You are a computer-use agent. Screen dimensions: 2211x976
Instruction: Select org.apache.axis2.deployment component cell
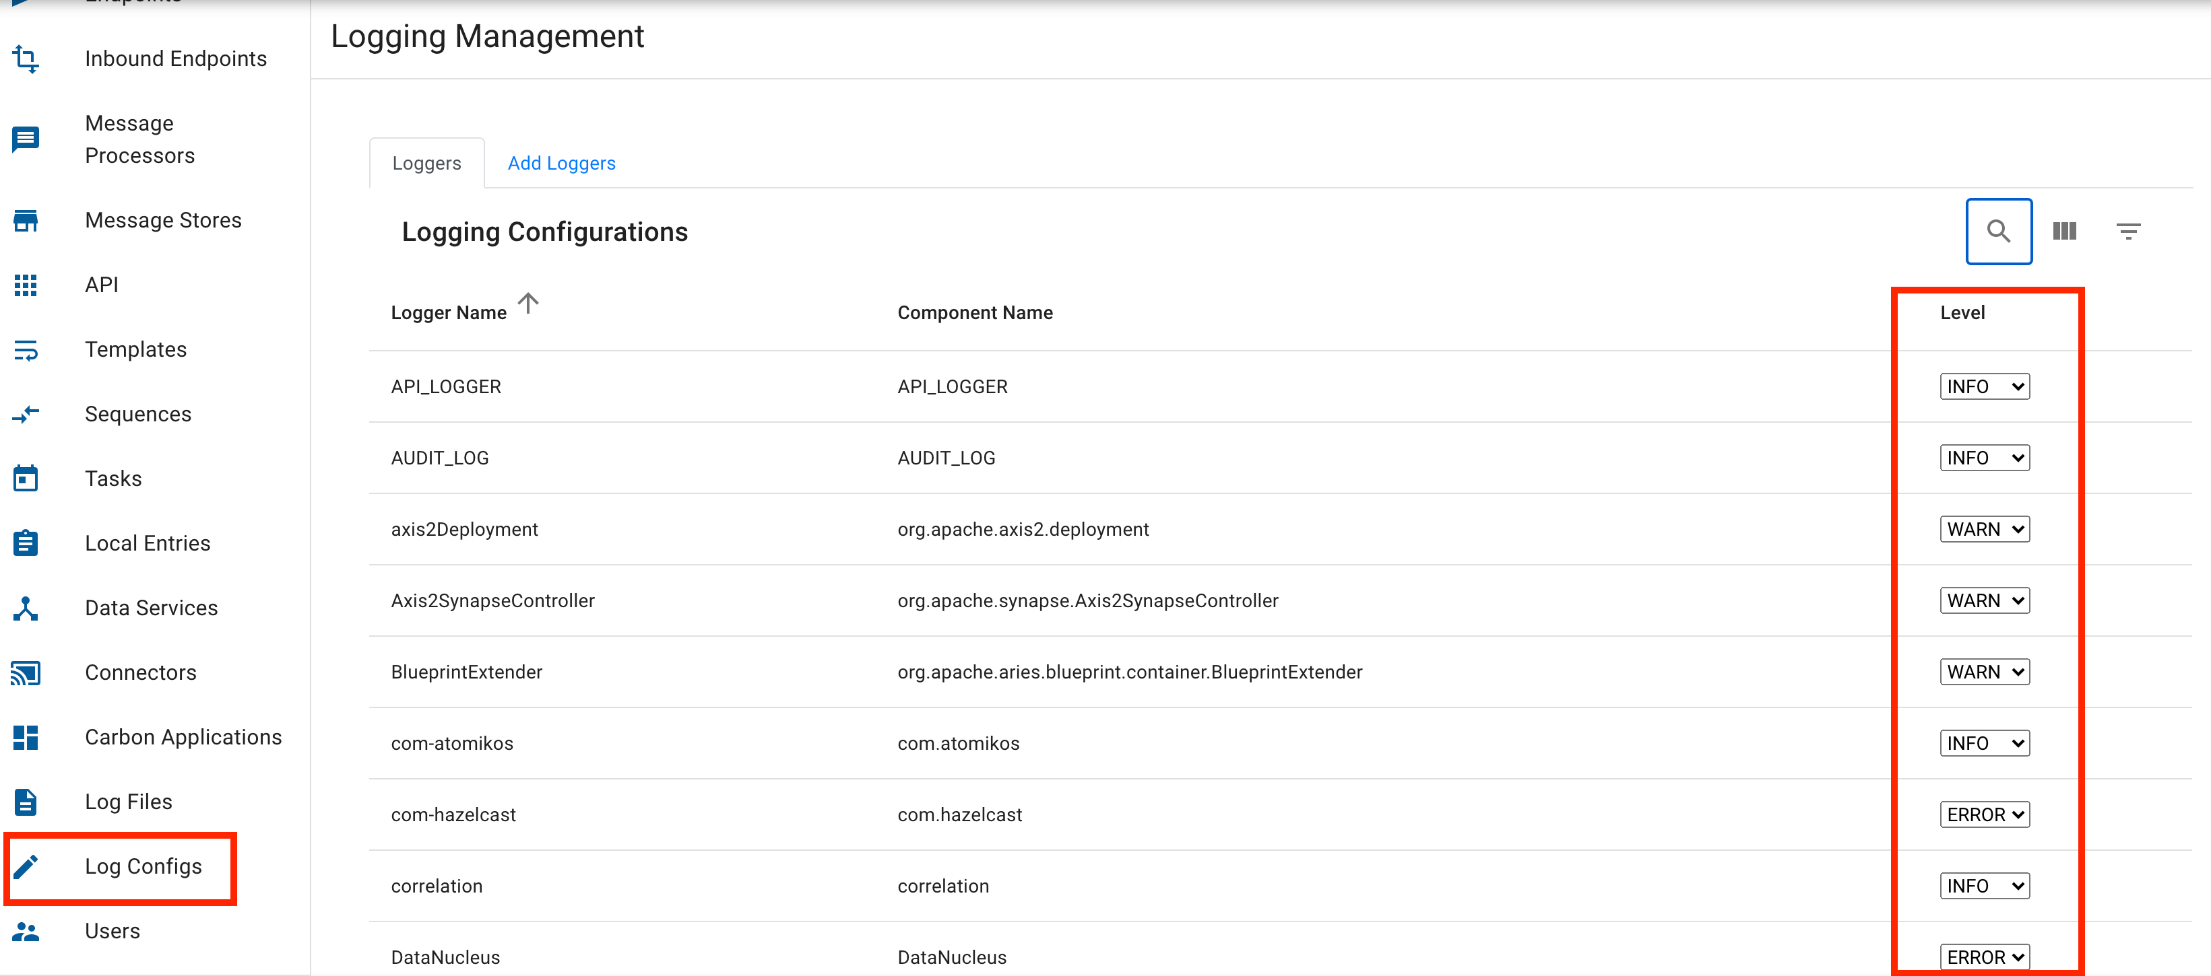(1023, 529)
